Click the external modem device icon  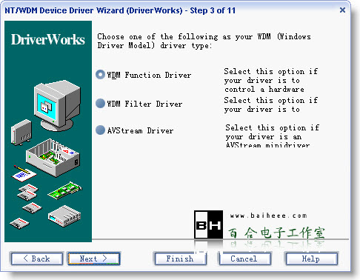[64, 216]
